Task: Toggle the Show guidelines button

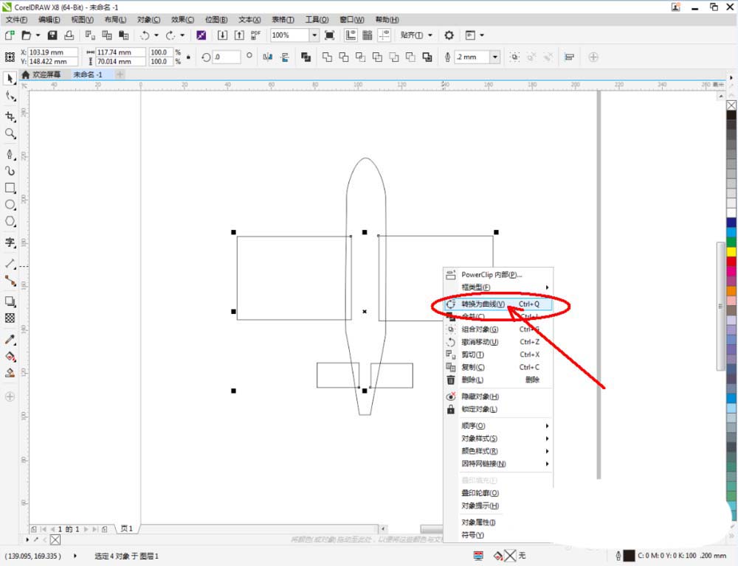Action: (x=384, y=35)
